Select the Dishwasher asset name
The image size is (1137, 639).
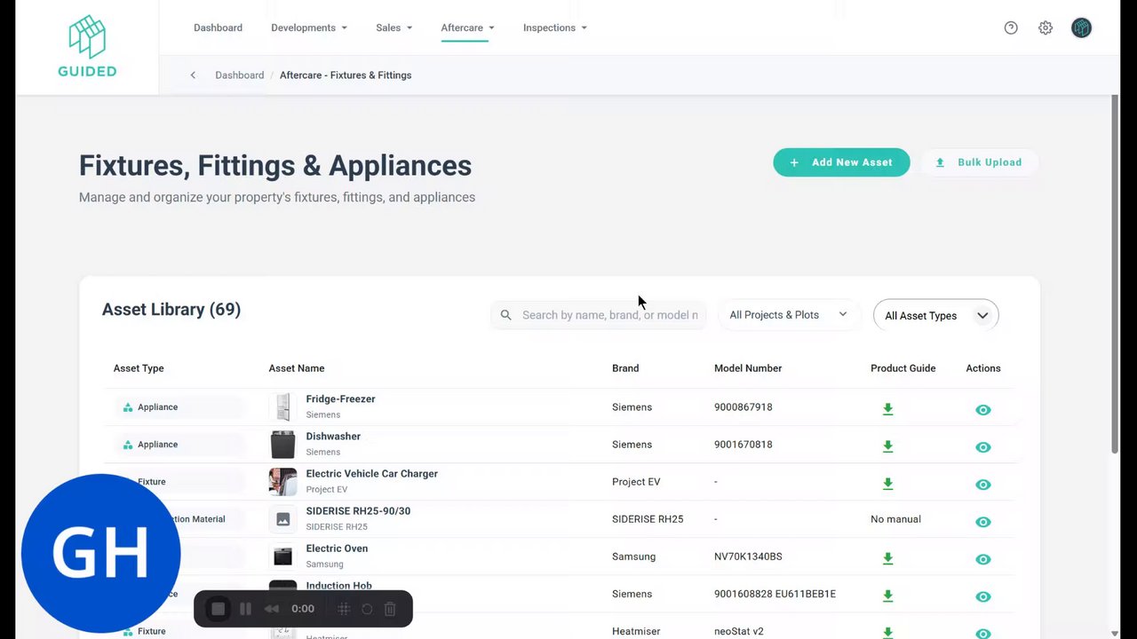(333, 437)
